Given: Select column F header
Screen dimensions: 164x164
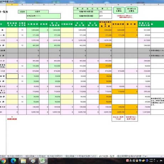Looking at the screenshot, I should tap(33, 5).
